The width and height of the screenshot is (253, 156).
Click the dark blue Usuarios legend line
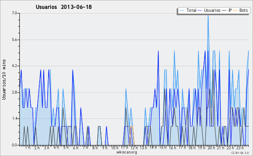tap(200, 11)
